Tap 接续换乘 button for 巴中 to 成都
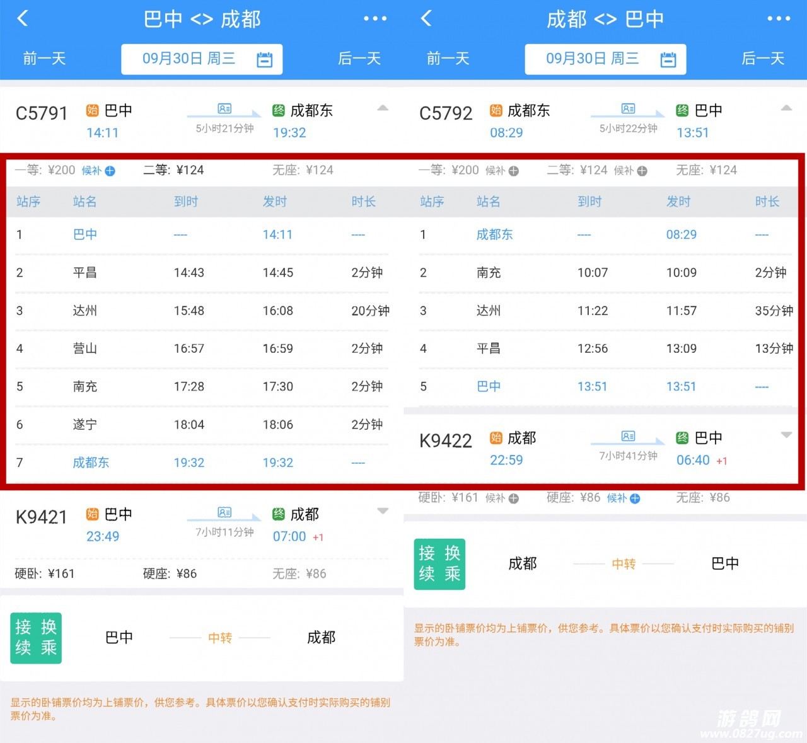The width and height of the screenshot is (807, 743). [36, 638]
